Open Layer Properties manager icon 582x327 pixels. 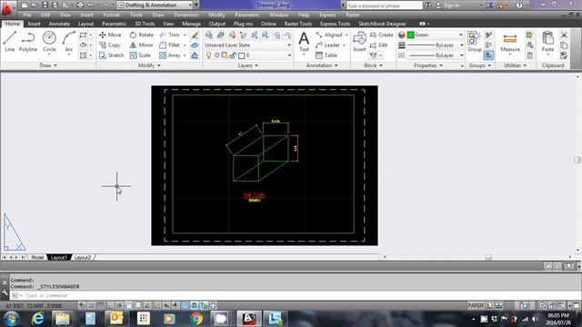click(x=209, y=35)
